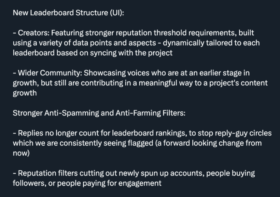Click the word 'Creators:' starting the first bullet
Screen dimensions: 280x197
(x=34, y=33)
